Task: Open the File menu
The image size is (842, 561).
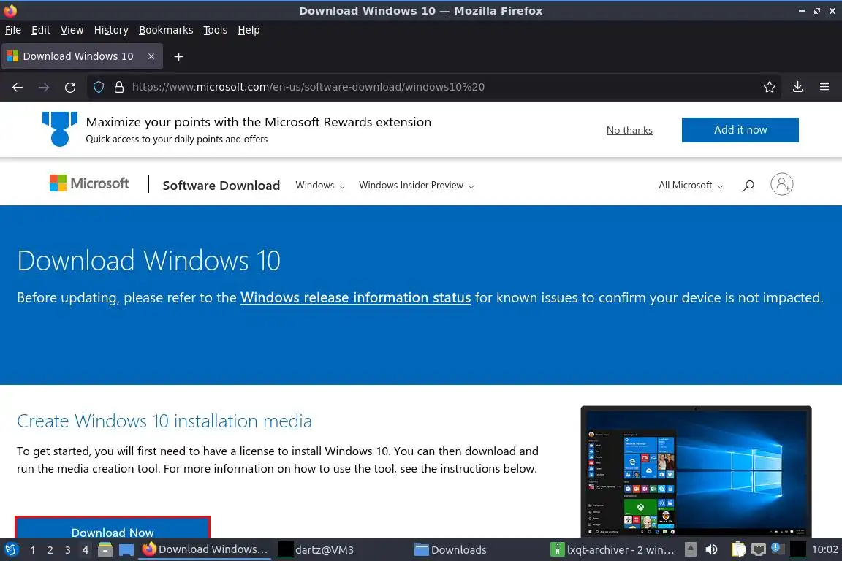Action: click(13, 30)
